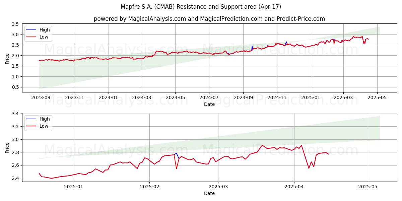Screen dimensions: 402x201
Task: Click the 2025-02 tick label on bottom chart
Action: 149,187
